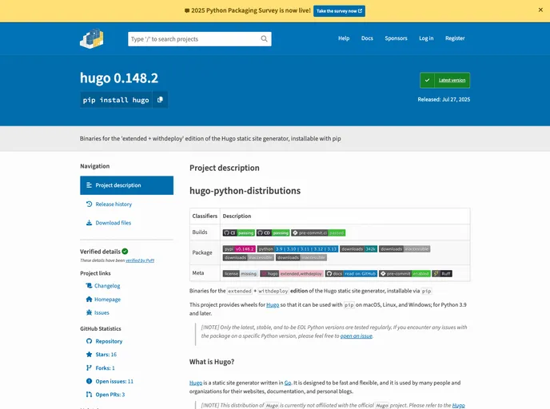Open the Open issues: 11 link
Viewport: 550px width, 409px height.
pyautogui.click(x=114, y=381)
